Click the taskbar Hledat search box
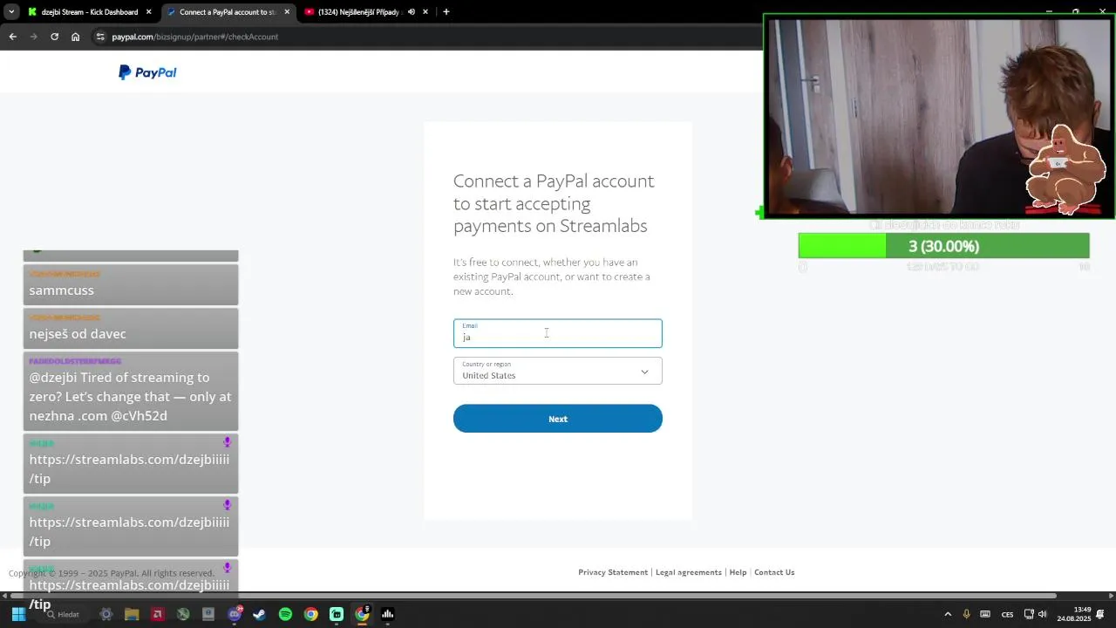The height and width of the screenshot is (628, 1116). click(63, 614)
